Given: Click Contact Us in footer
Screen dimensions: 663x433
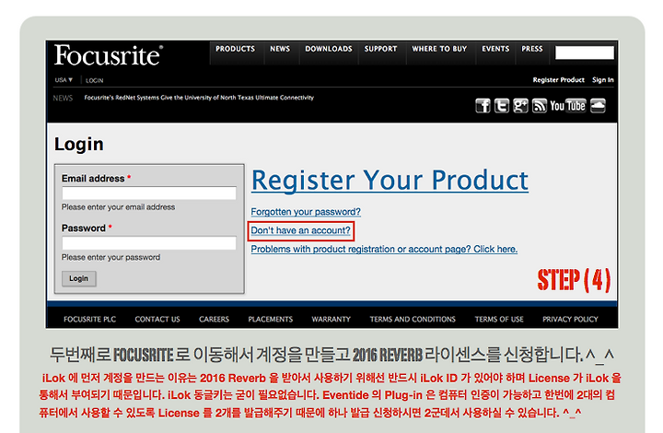Looking at the screenshot, I should (x=157, y=320).
